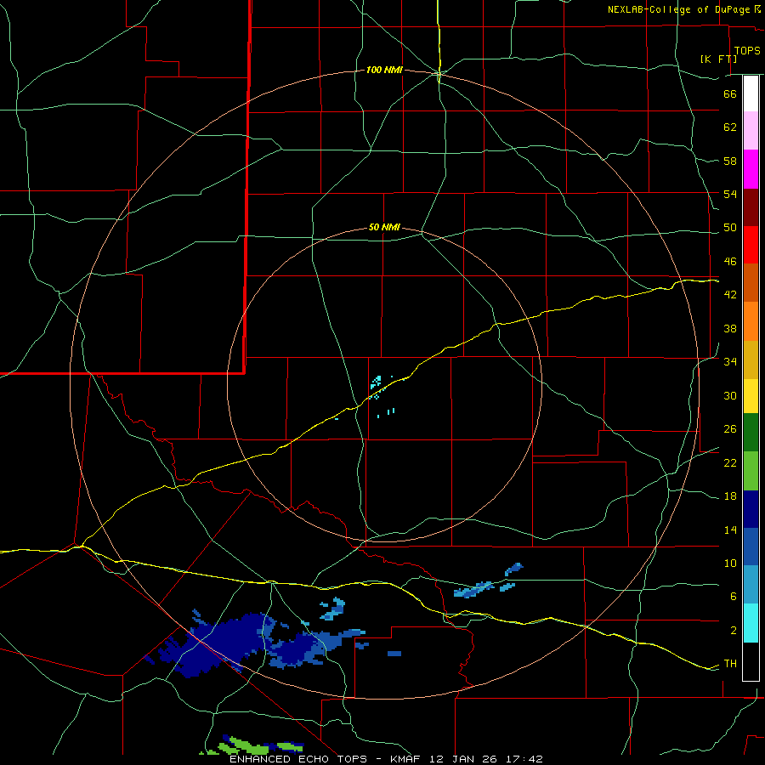Click the magenta 58 kft legend swatch
This screenshot has height=765, width=765.
tap(751, 169)
